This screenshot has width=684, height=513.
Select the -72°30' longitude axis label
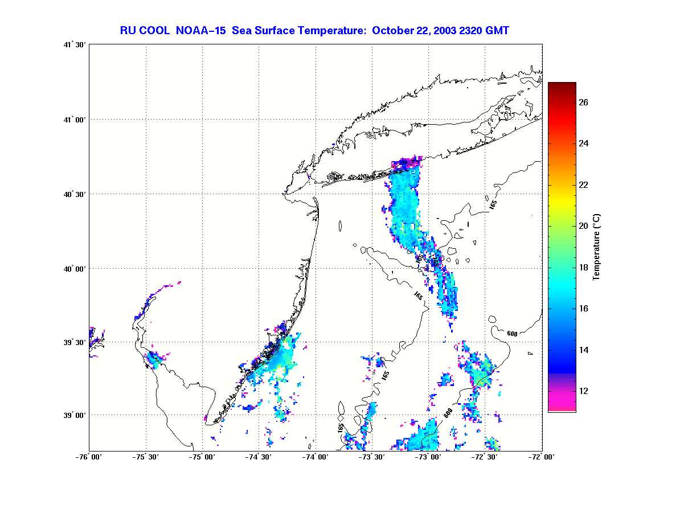(486, 457)
